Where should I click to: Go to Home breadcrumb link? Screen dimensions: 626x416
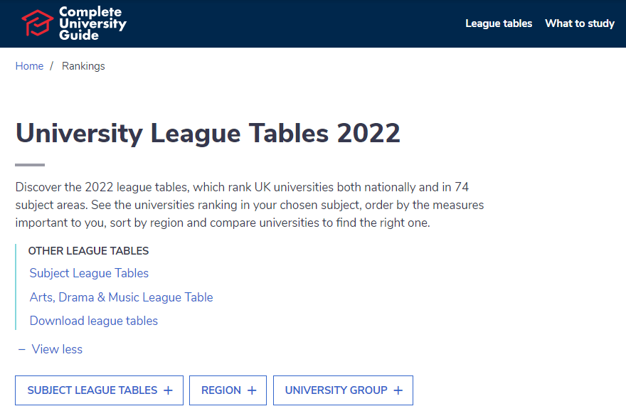point(30,66)
